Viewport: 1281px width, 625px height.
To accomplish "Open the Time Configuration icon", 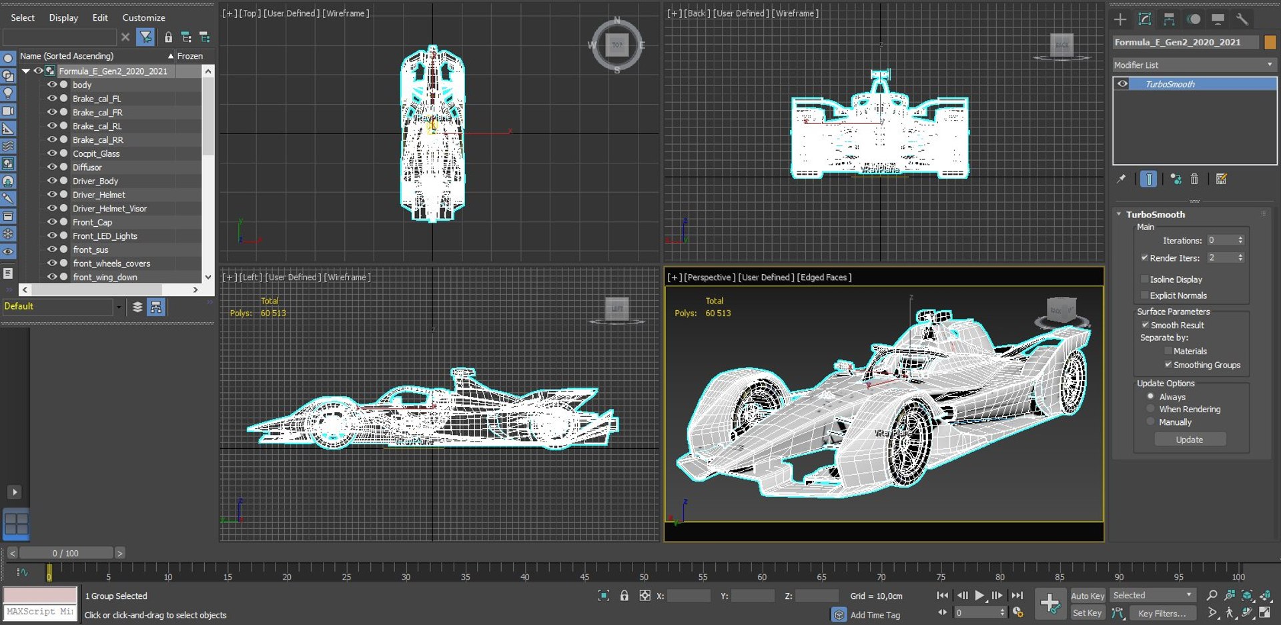I will [x=1017, y=612].
